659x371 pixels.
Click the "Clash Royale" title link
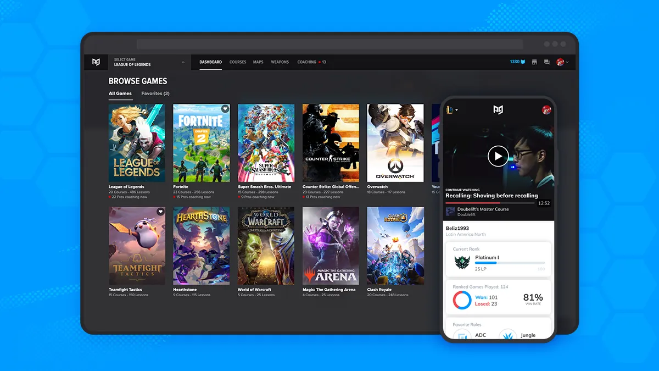(379, 290)
